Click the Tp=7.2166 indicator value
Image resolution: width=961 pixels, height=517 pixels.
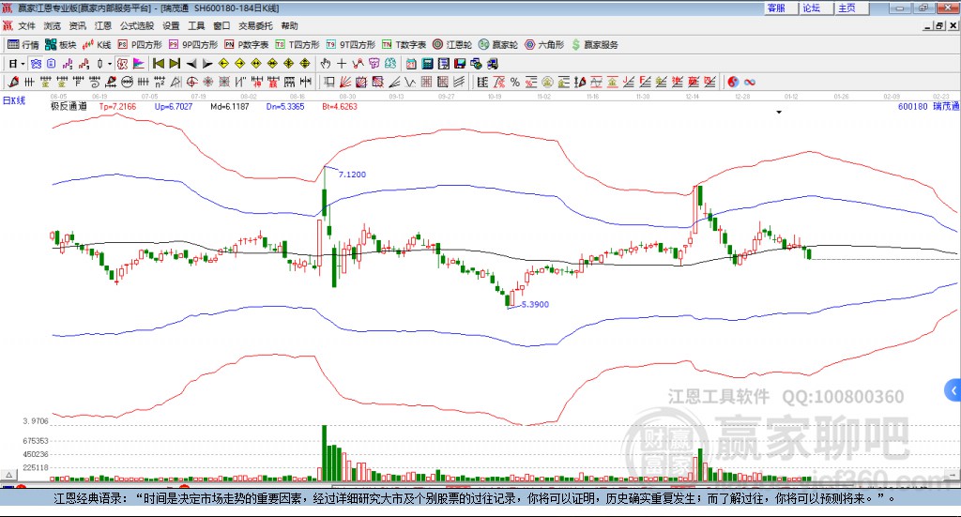117,107
